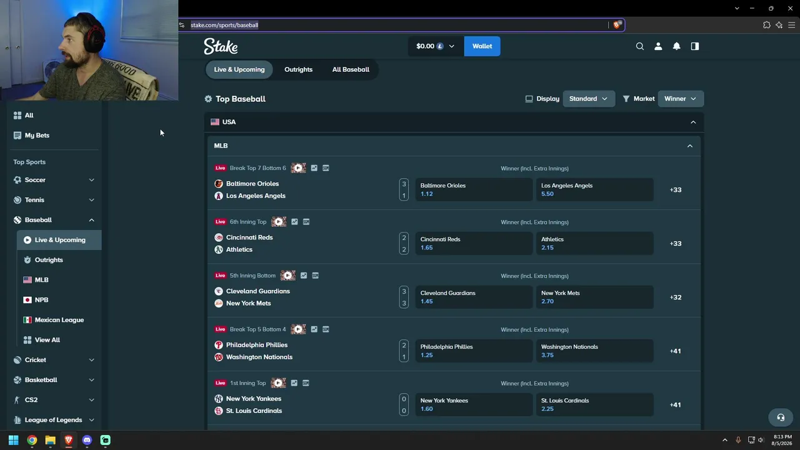
Task: Open Discord from the taskbar
Action: [87, 440]
